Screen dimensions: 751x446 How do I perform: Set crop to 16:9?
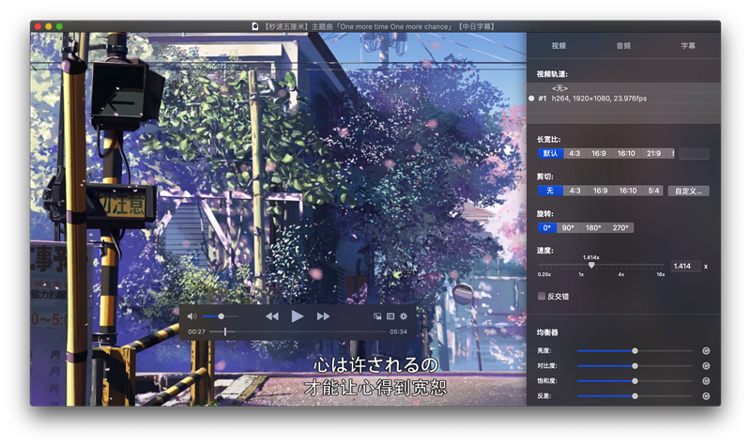click(600, 191)
